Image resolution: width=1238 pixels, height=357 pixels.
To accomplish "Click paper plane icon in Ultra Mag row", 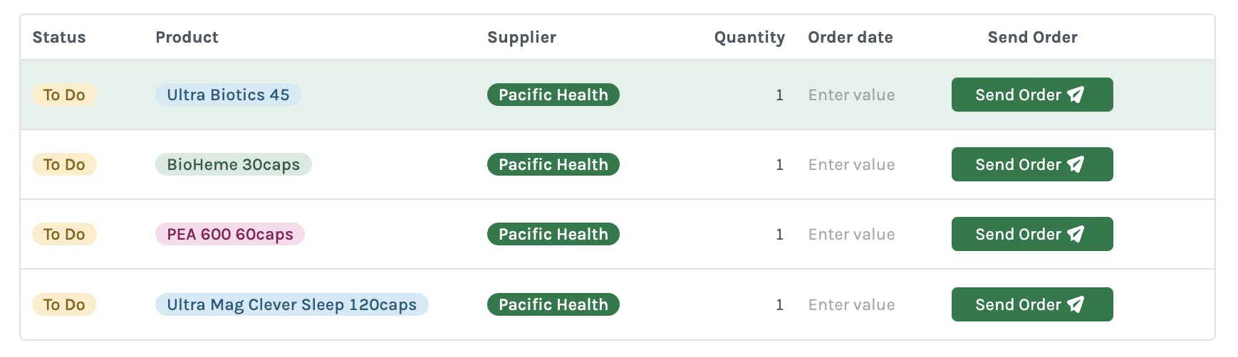I will click(x=1076, y=304).
